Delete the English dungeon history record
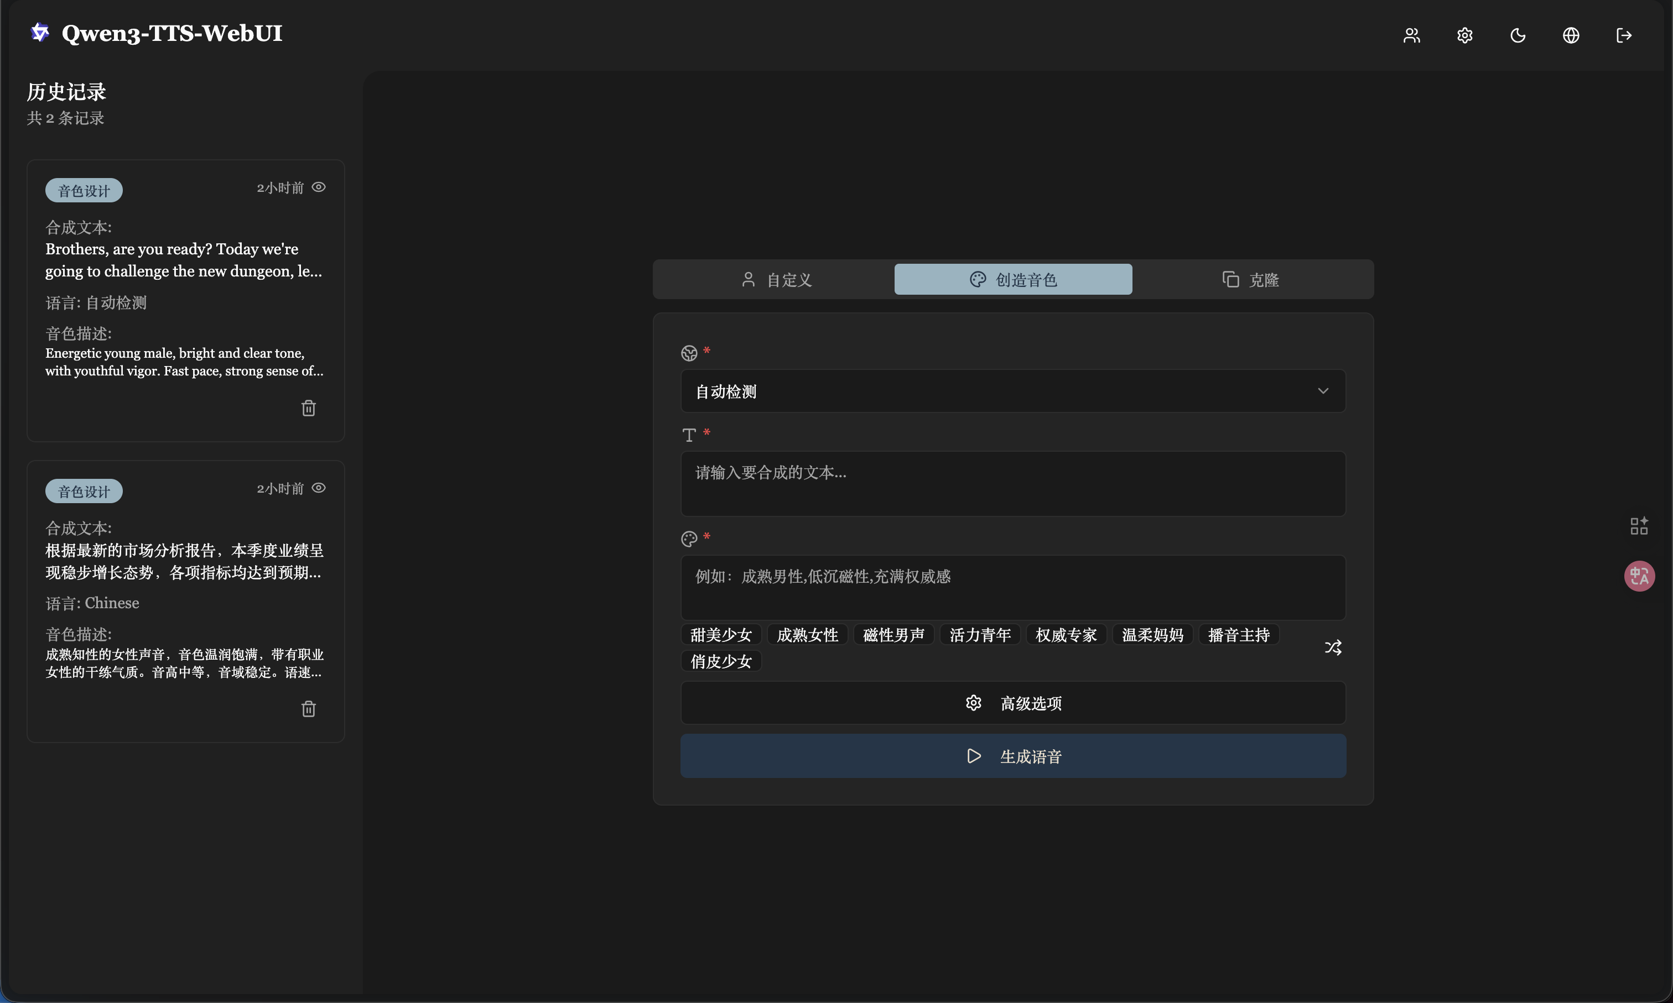 [x=309, y=407]
